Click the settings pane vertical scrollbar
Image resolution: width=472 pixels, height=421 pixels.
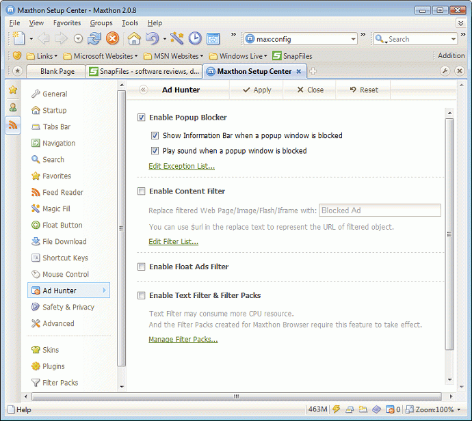click(449, 234)
